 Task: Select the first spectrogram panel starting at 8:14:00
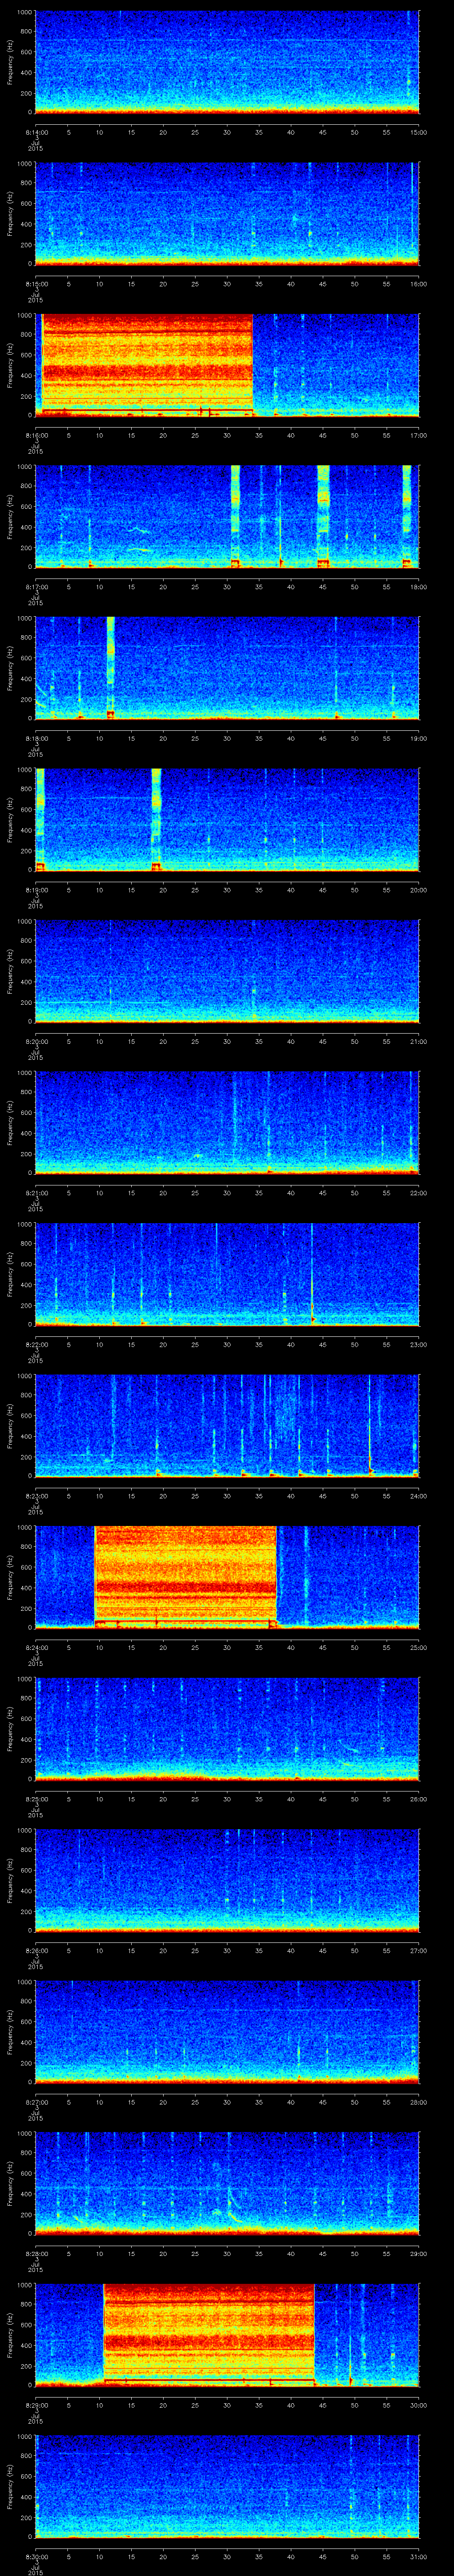click(x=227, y=62)
